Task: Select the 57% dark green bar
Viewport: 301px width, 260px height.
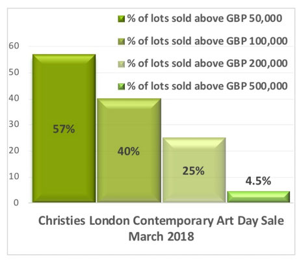Action: pyautogui.click(x=64, y=128)
